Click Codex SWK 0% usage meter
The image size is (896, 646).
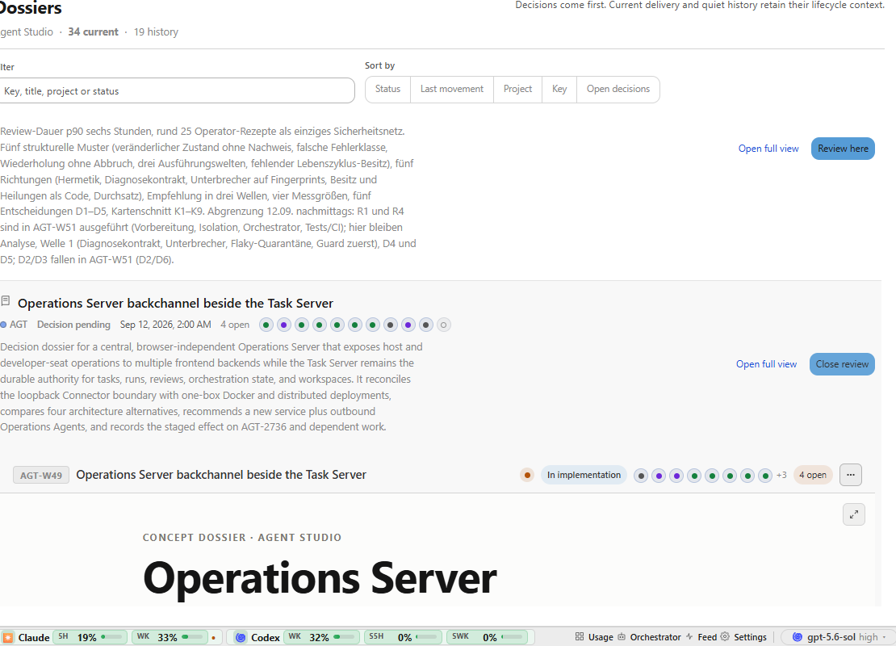[x=488, y=637]
